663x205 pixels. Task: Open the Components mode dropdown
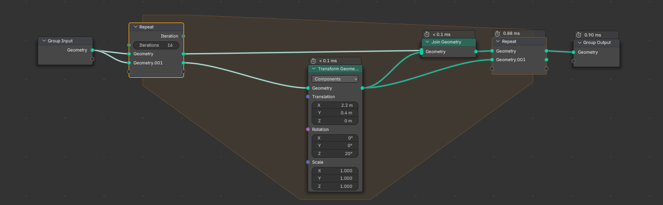pos(335,79)
